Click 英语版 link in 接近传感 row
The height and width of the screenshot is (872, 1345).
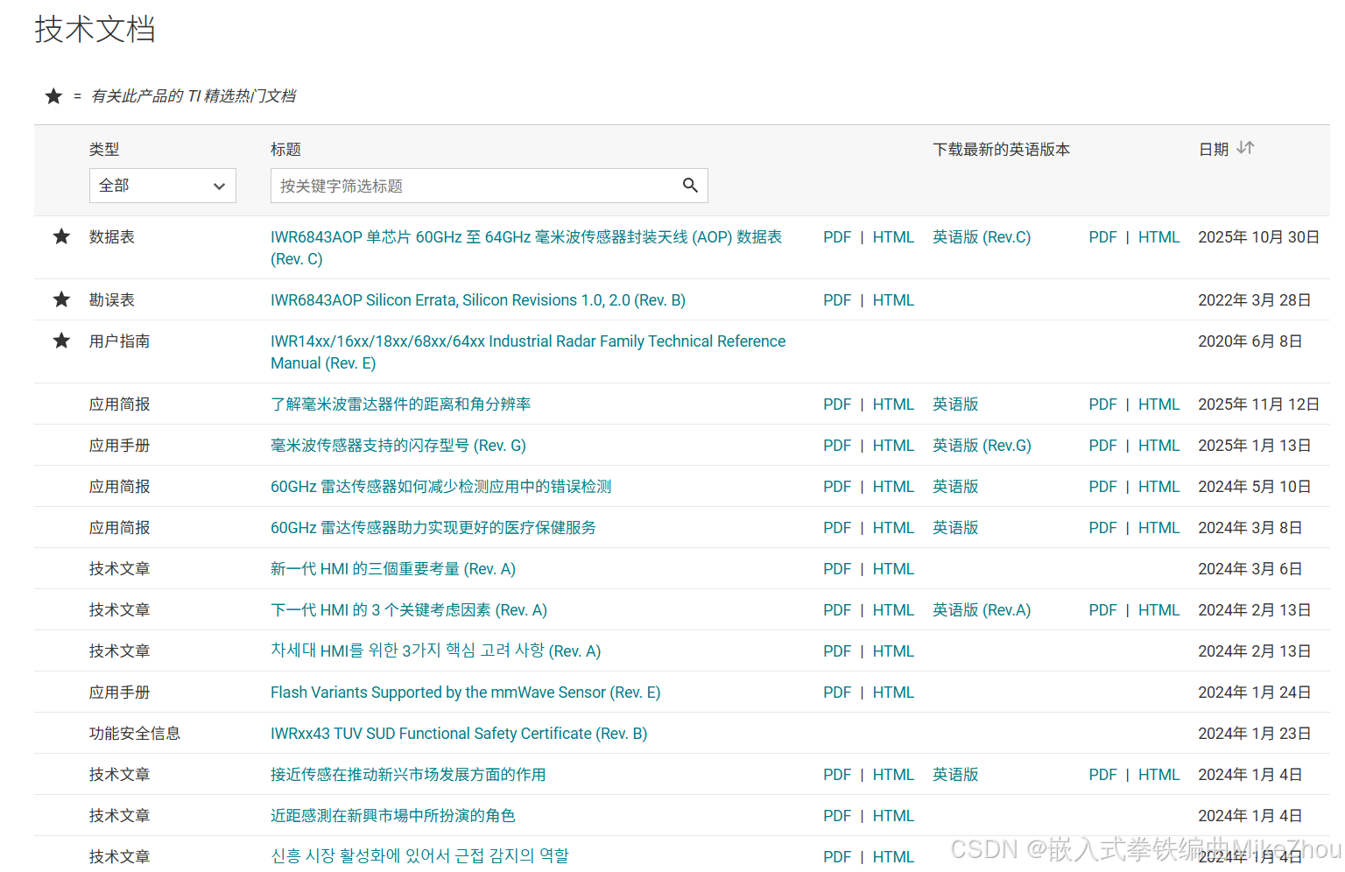(x=955, y=775)
